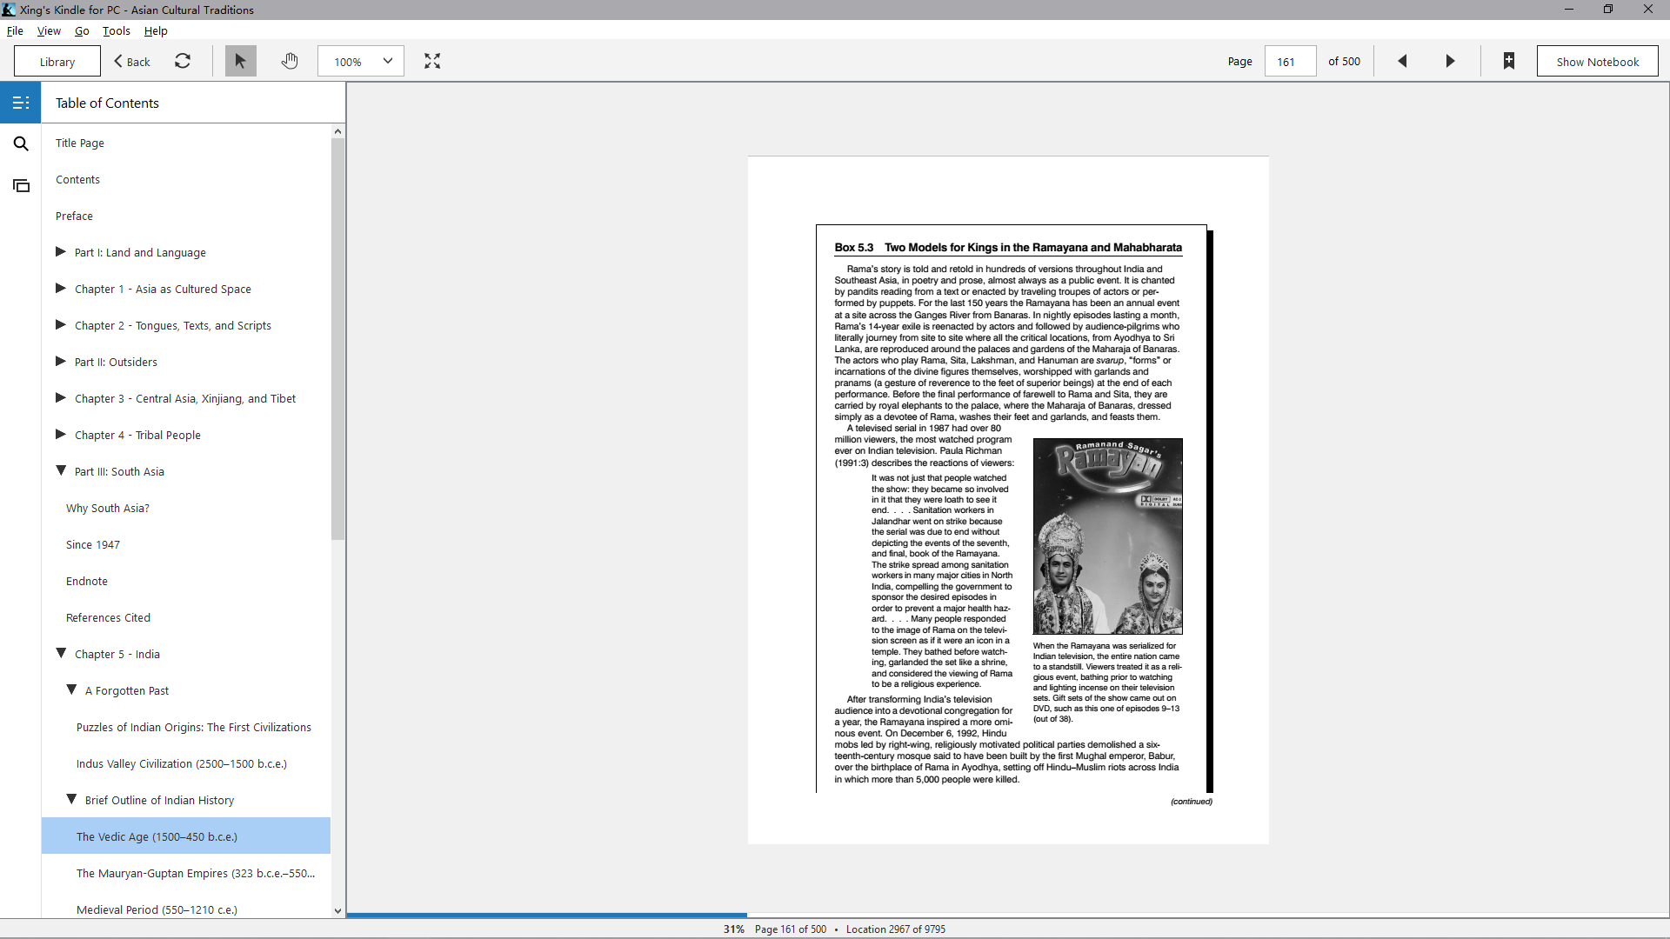Open the flashcards panel icon in sidebar
The width and height of the screenshot is (1670, 939).
coord(21,185)
